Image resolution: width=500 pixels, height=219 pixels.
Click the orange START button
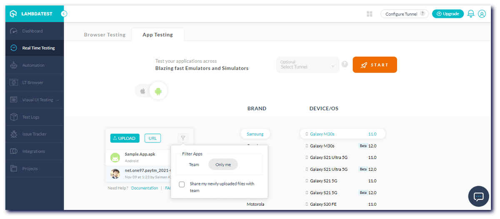(375, 65)
